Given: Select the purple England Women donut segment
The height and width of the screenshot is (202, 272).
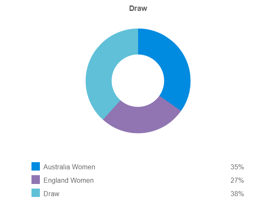Looking at the screenshot, I should [141, 119].
